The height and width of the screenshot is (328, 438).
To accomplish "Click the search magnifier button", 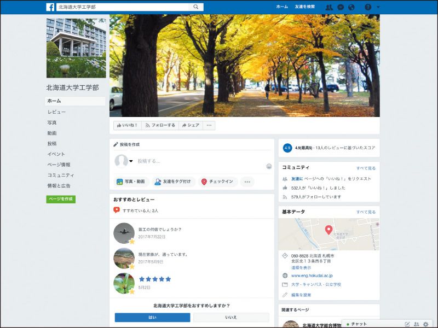I will point(195,7).
